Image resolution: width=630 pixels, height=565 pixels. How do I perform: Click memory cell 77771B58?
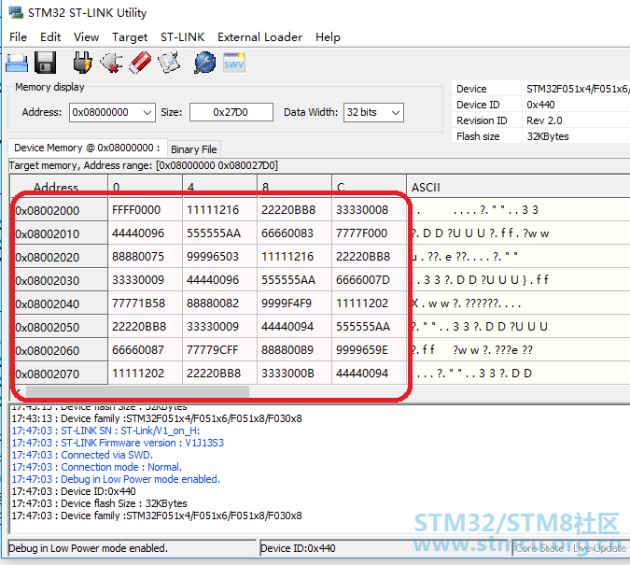(145, 304)
